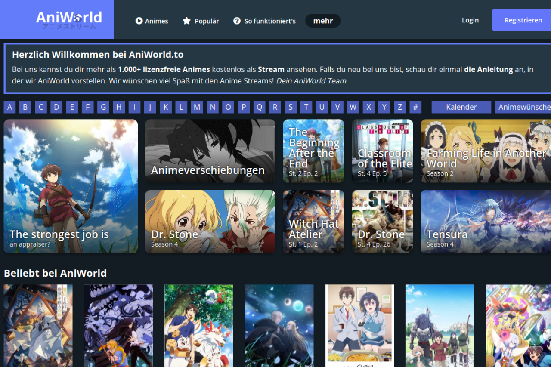Click the play icon beside Animes
Image resolution: width=551 pixels, height=367 pixels.
point(139,21)
